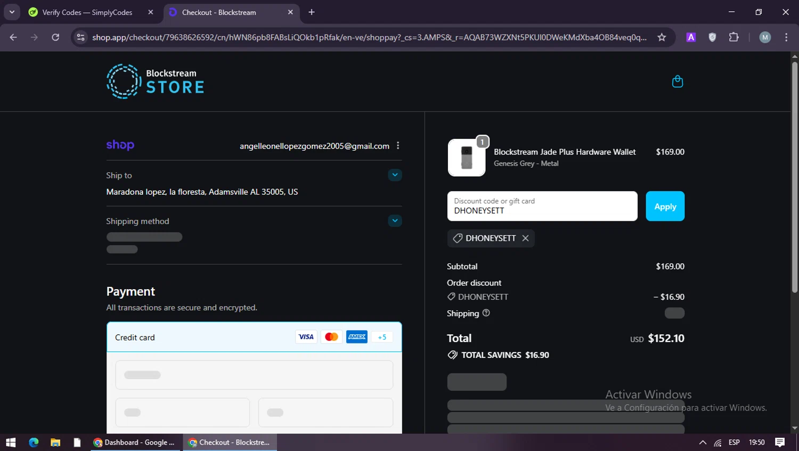Switch to Dashboard - Google taskbar window
799x451 pixels.
click(134, 442)
